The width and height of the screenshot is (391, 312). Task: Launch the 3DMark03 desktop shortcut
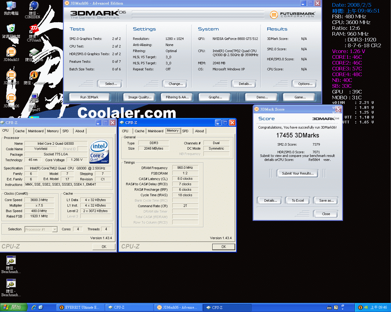point(11,54)
